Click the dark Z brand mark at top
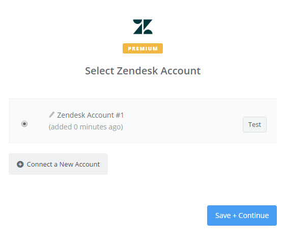286x243 pixels. tap(142, 26)
